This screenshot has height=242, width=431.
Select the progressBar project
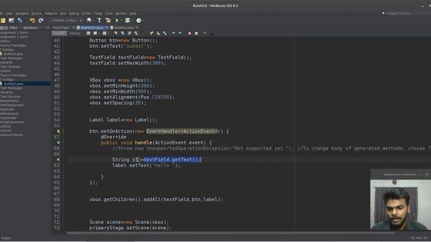[9, 118]
